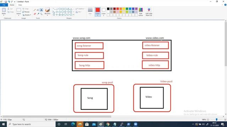
Task: Click the Undo icon in title bar
Action: coord(9,1)
